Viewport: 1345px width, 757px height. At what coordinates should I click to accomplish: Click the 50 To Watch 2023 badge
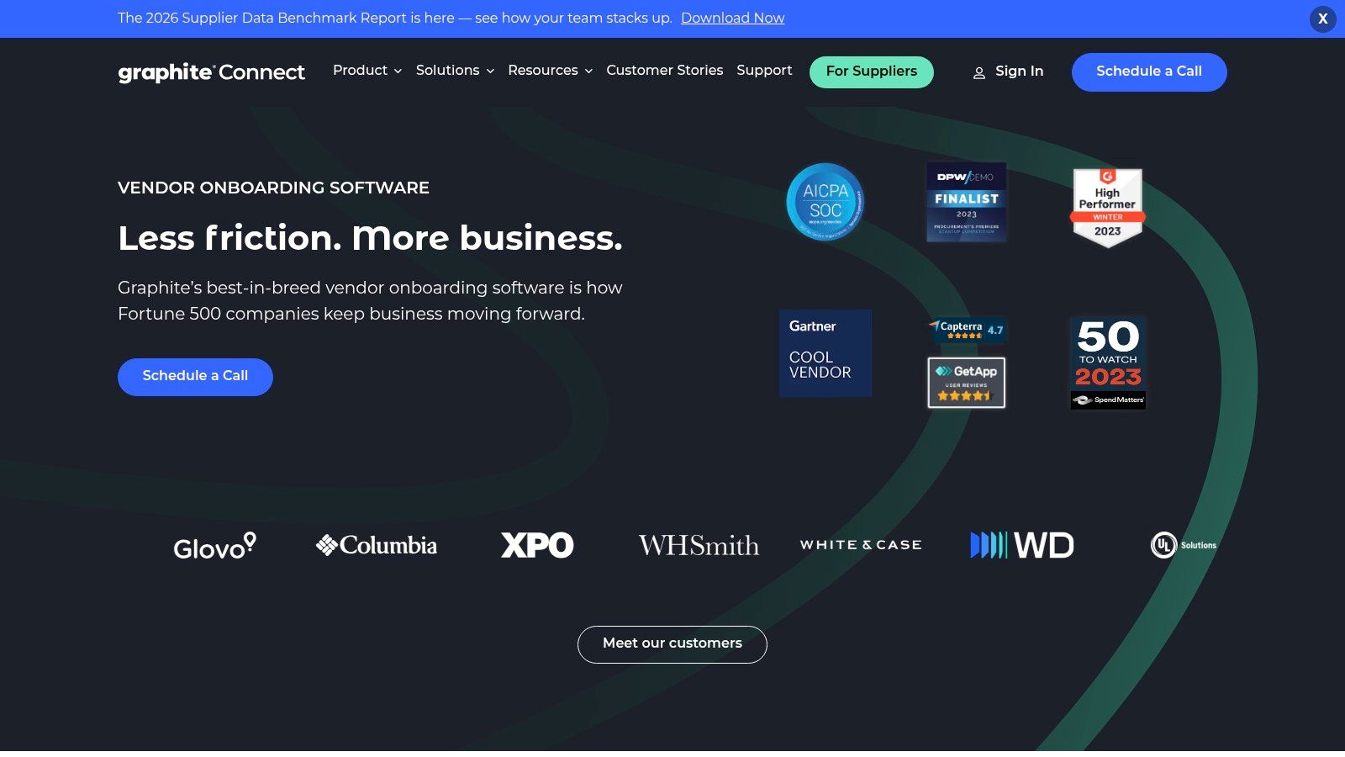point(1108,363)
